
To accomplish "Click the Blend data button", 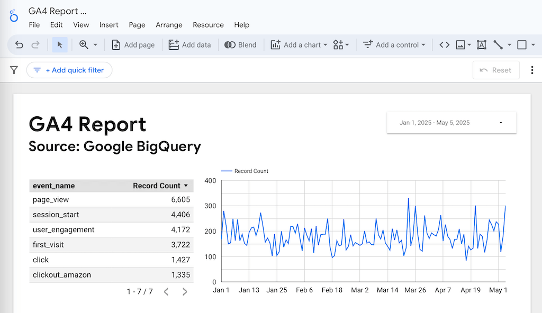I will click(240, 45).
